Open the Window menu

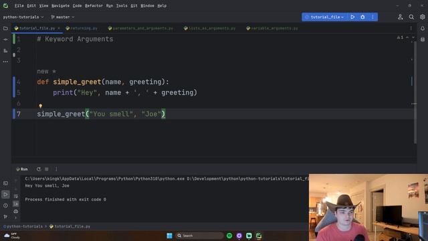coord(147,5)
